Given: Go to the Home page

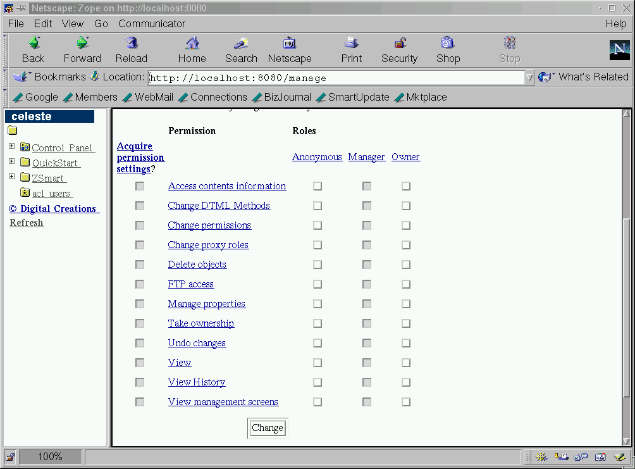Looking at the screenshot, I should click(x=192, y=49).
